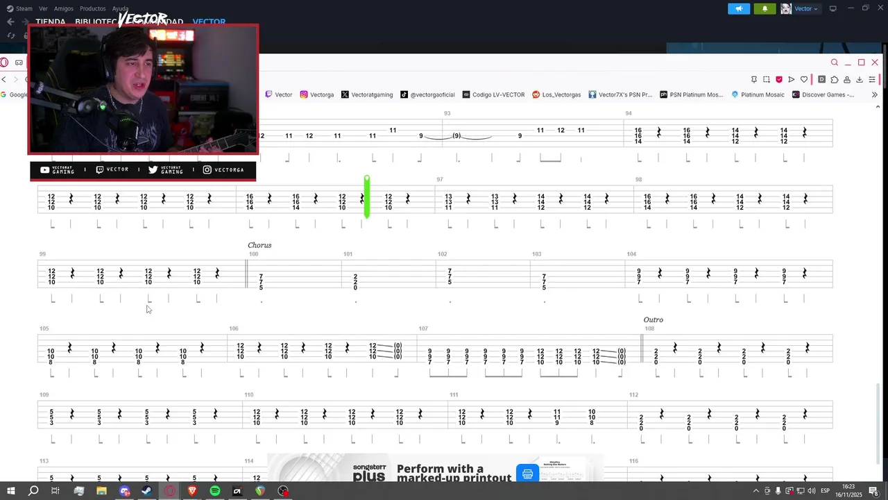
Task: Open Task View on the taskbar
Action: (x=55, y=491)
